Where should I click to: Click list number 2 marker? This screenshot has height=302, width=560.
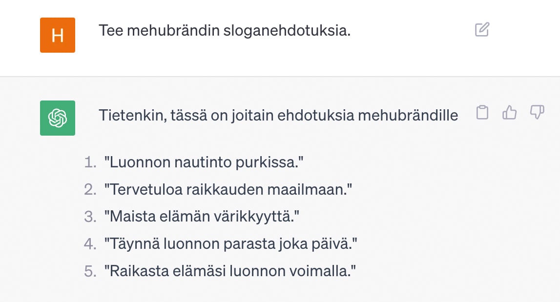pos(90,190)
